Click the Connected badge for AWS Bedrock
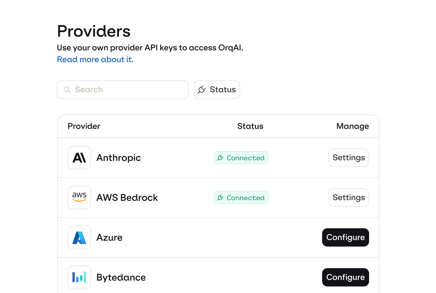436x293 pixels. point(241,198)
